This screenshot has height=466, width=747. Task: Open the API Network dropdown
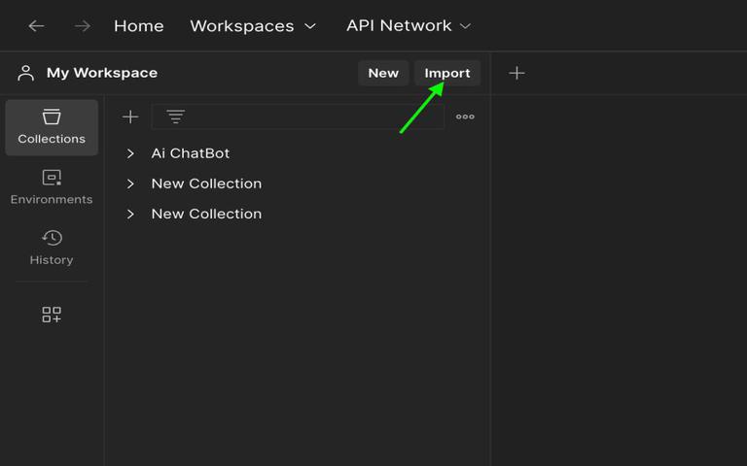[409, 25]
